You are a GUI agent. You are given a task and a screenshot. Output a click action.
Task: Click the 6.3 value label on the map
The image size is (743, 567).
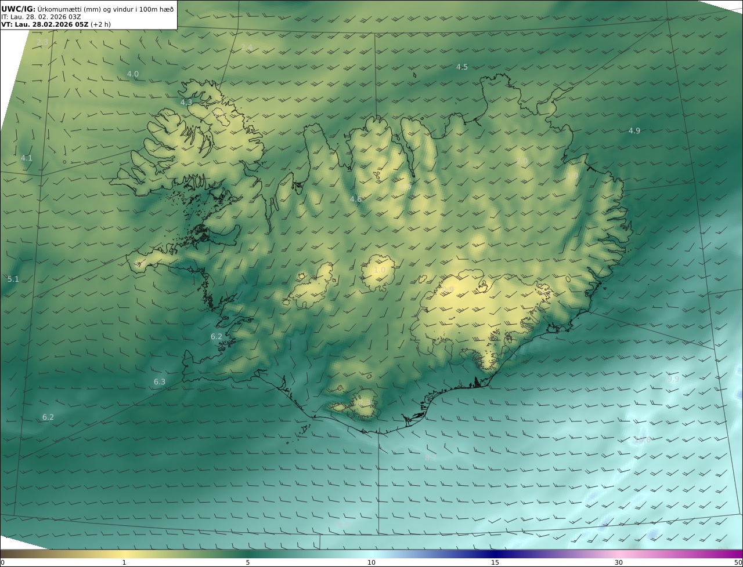point(160,381)
